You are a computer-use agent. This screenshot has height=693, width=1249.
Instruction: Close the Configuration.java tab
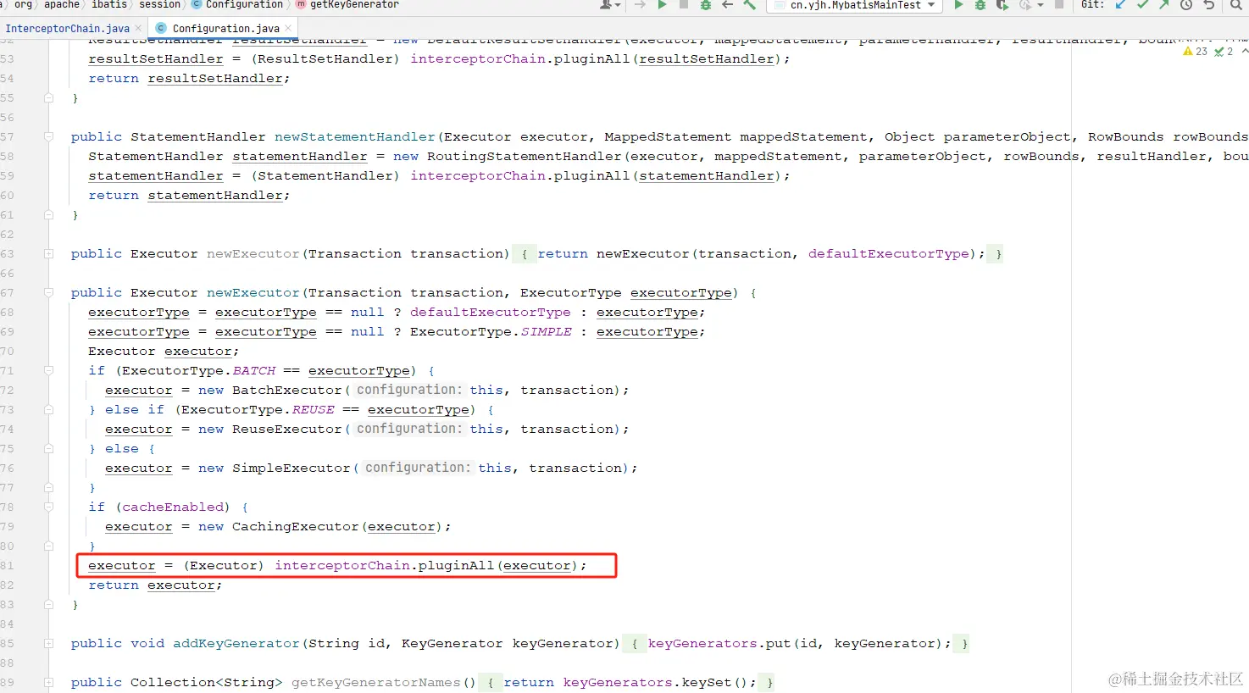pos(288,28)
